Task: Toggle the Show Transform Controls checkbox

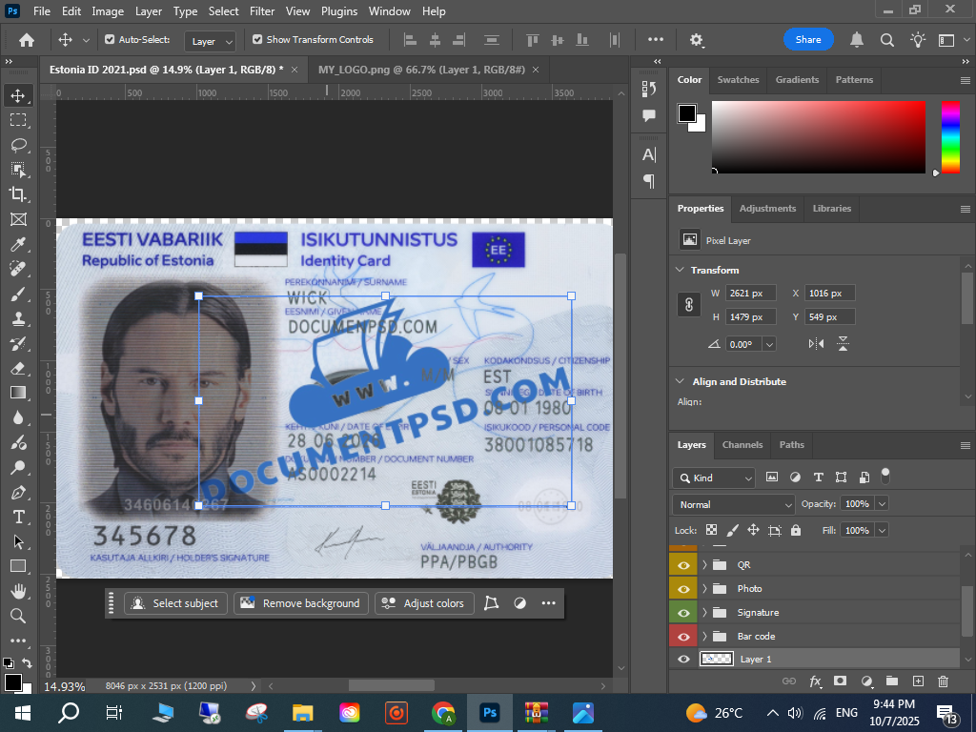Action: 257,40
